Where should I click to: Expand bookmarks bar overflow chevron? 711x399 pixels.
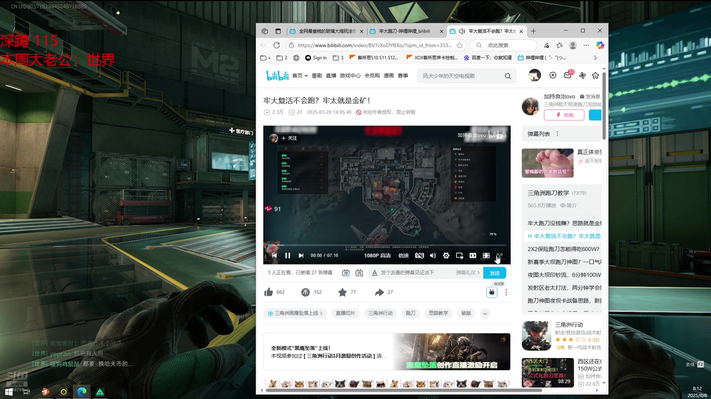[x=595, y=58]
